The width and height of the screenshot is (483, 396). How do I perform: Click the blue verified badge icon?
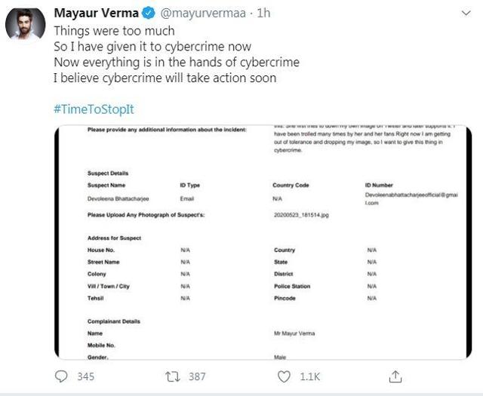pos(149,14)
